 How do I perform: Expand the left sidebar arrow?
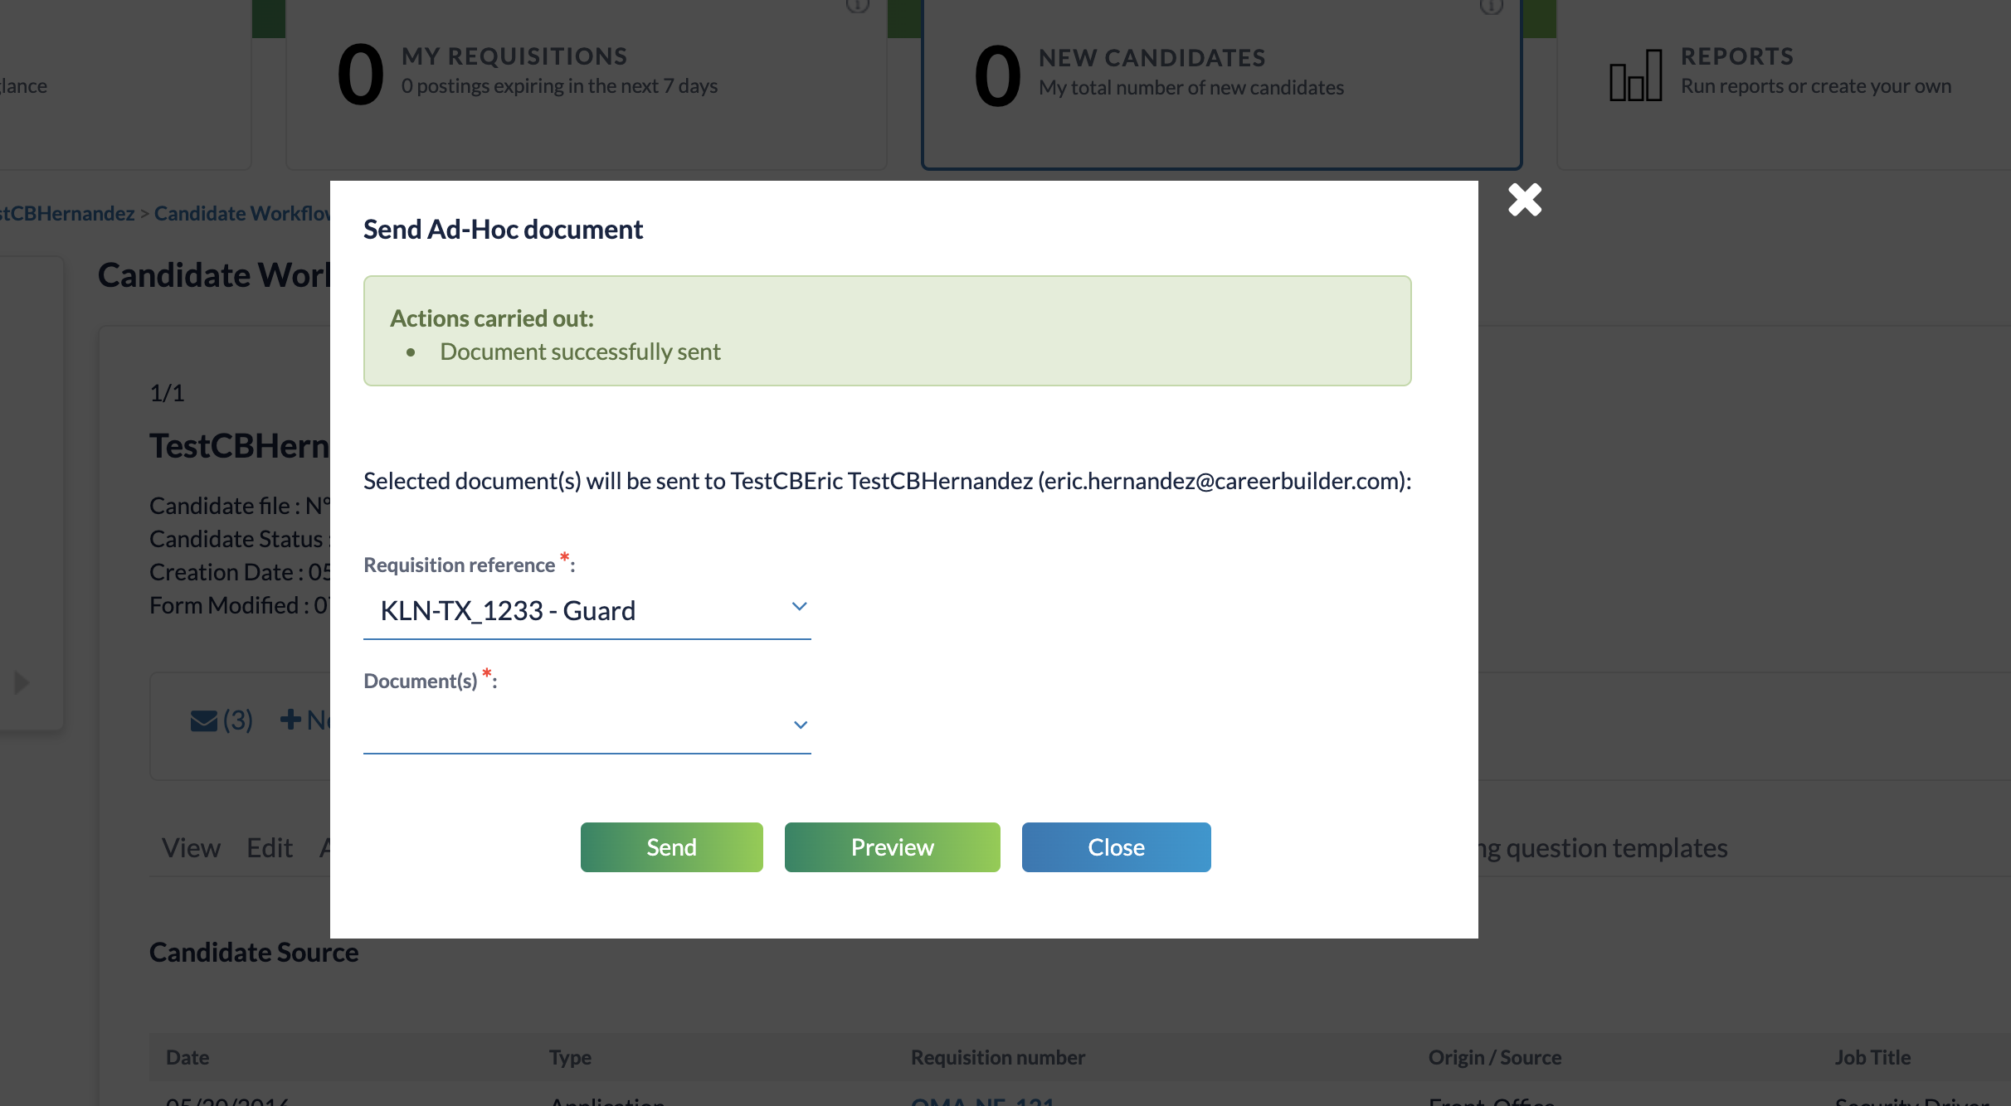[22, 683]
